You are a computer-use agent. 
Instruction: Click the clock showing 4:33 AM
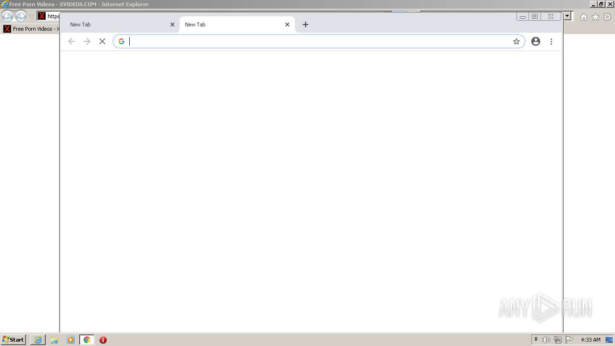pos(590,340)
